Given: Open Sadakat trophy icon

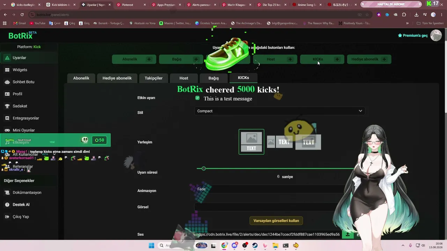Looking at the screenshot, I should click(7, 106).
